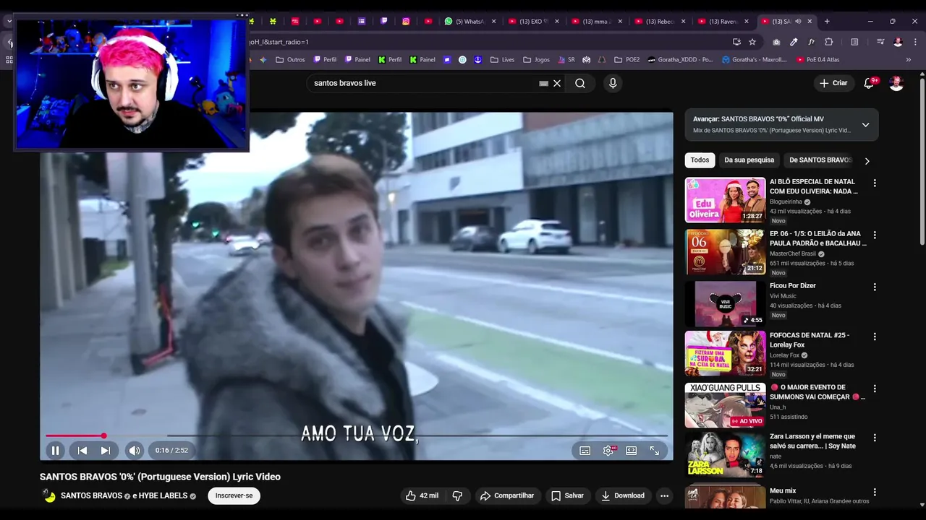Start voice search with the microphone
Image resolution: width=926 pixels, height=520 pixels.
(613, 83)
